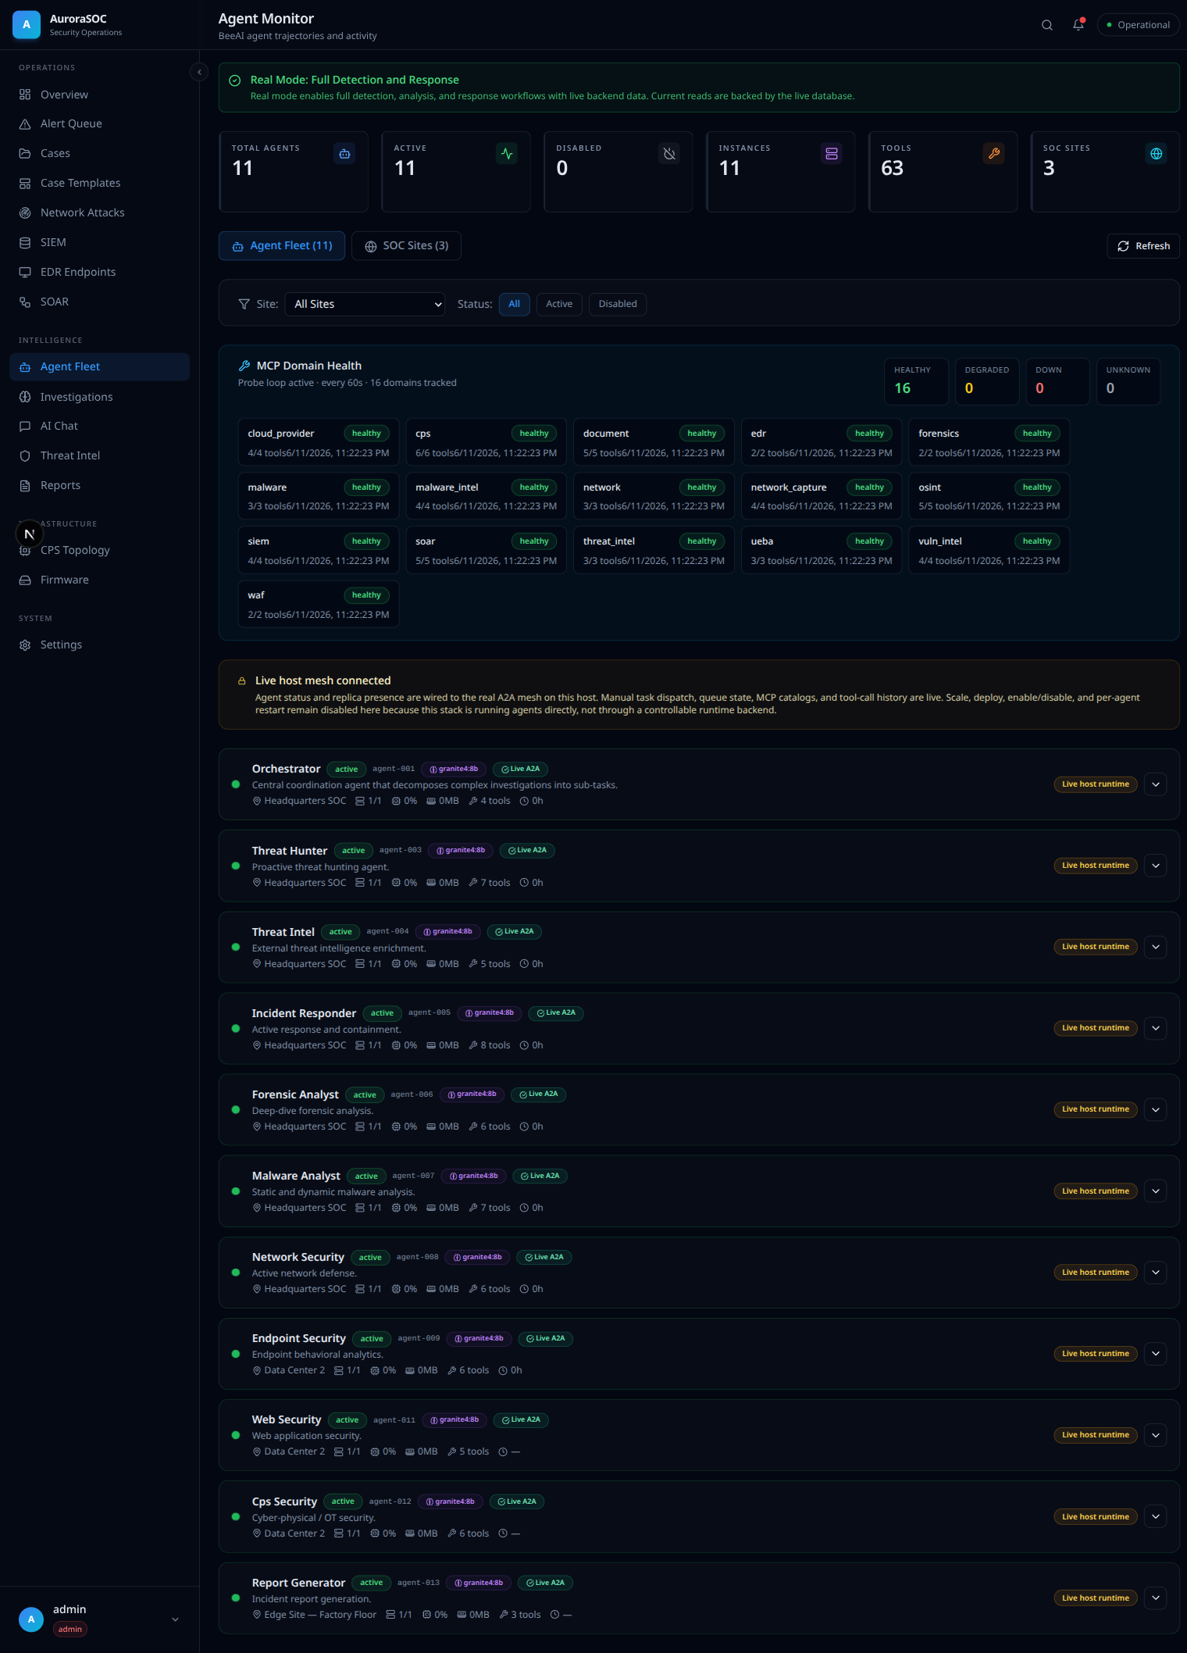Open Threat Intel in sidebar
The width and height of the screenshot is (1187, 1653).
(x=99, y=455)
